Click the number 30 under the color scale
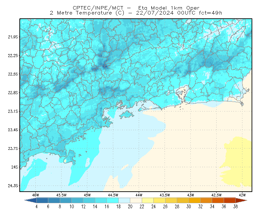The width and height of the screenshot is (272, 210). (x=189, y=207)
